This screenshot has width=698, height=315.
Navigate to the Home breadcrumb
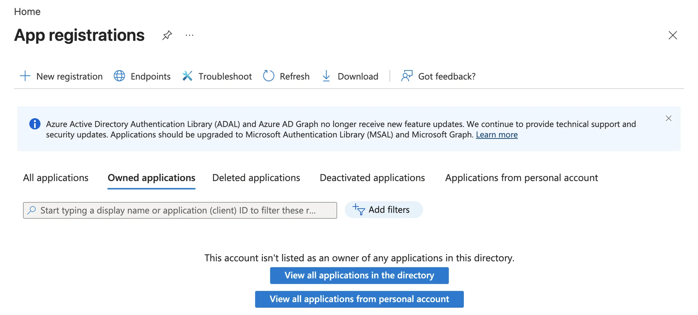[x=27, y=12]
